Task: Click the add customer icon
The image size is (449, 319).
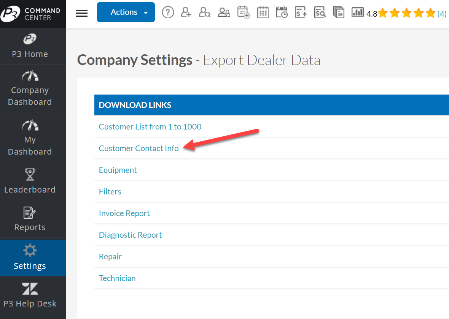Action: point(186,13)
